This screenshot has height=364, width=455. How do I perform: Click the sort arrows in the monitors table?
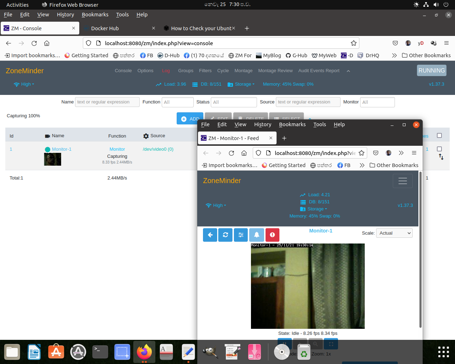(x=440, y=156)
